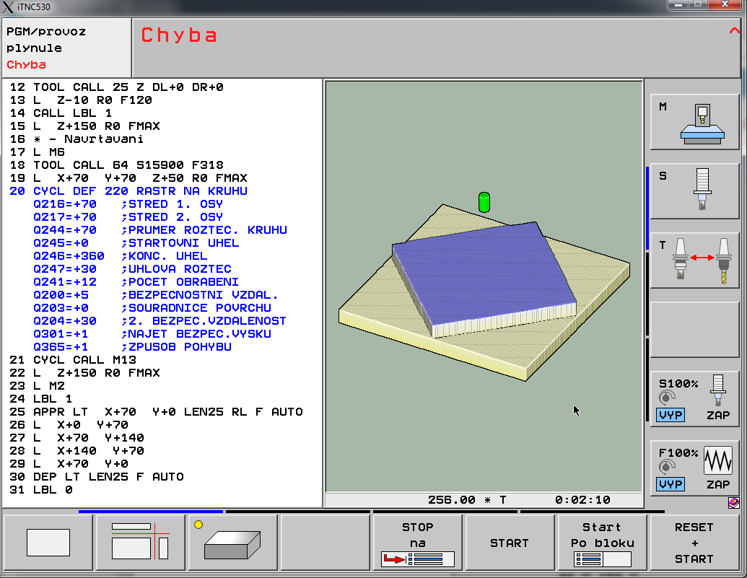Select the PGM/provoz plynule mode tab
This screenshot has width=747, height=578.
(66, 48)
